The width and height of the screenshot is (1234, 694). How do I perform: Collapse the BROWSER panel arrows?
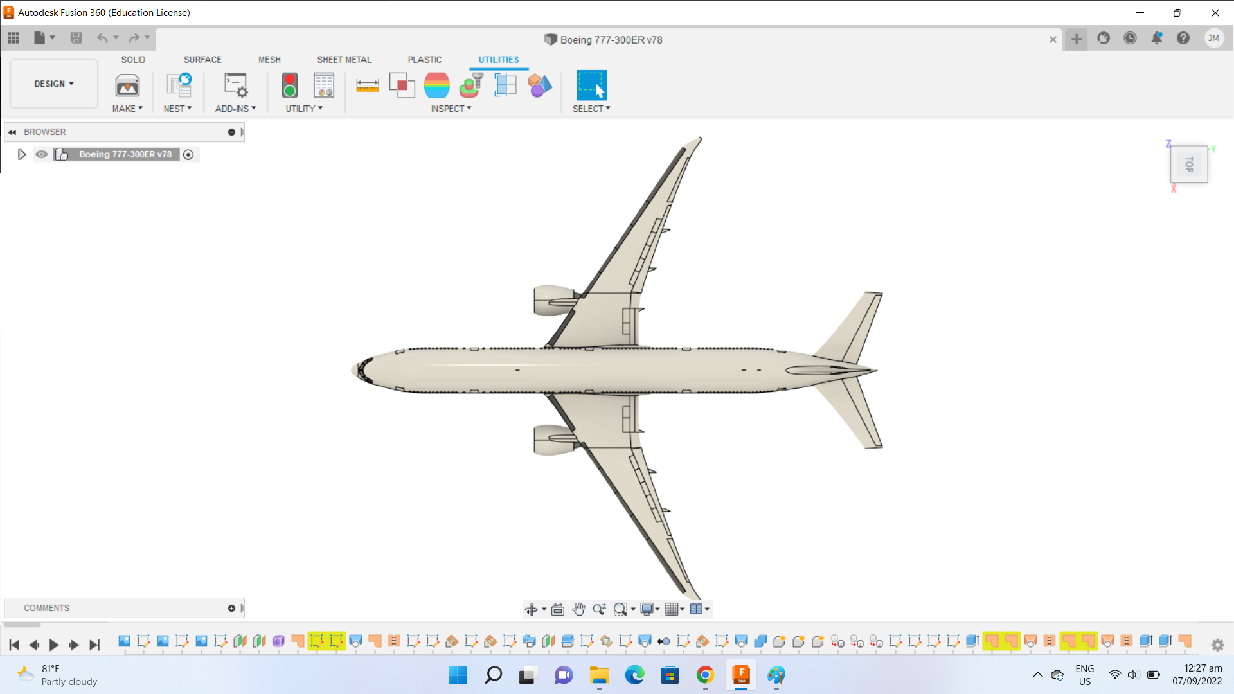coord(12,132)
